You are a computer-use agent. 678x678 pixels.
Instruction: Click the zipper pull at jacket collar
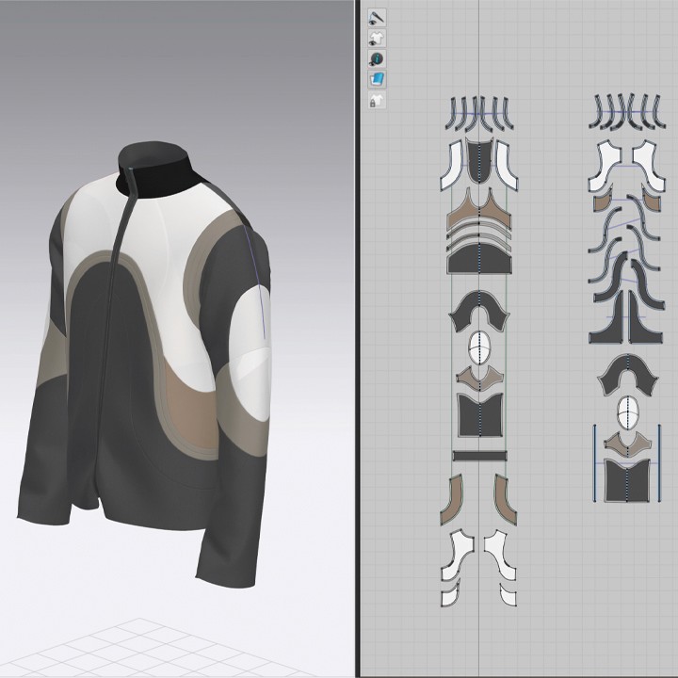(x=130, y=169)
